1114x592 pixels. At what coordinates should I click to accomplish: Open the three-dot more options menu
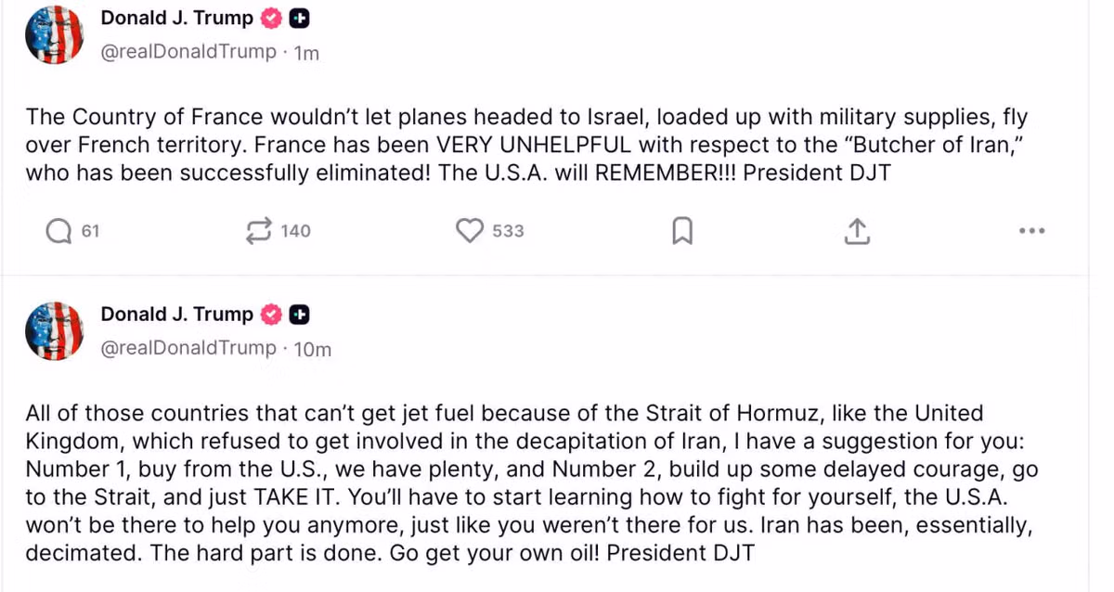[x=1031, y=231]
